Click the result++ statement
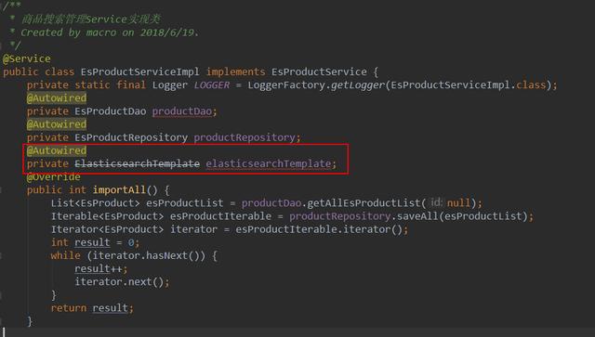Image resolution: width=595 pixels, height=337 pixels. coord(101,268)
